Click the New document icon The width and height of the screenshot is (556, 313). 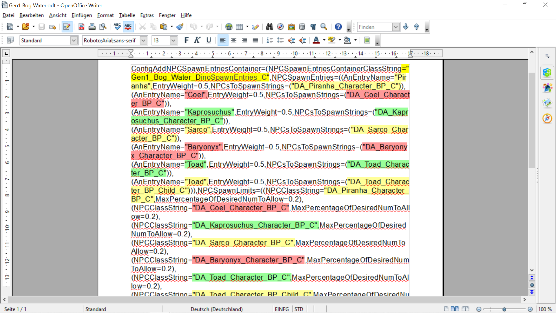coord(10,27)
